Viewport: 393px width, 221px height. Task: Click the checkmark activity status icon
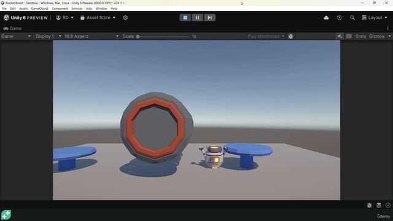[388, 205]
